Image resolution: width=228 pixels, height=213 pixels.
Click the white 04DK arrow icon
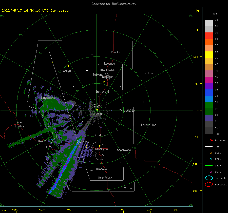coord(209,147)
